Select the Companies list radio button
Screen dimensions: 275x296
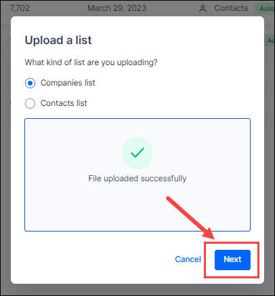[x=30, y=83]
